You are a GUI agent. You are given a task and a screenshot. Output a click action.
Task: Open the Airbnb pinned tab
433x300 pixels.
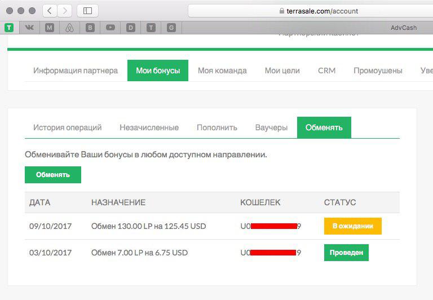tap(70, 28)
